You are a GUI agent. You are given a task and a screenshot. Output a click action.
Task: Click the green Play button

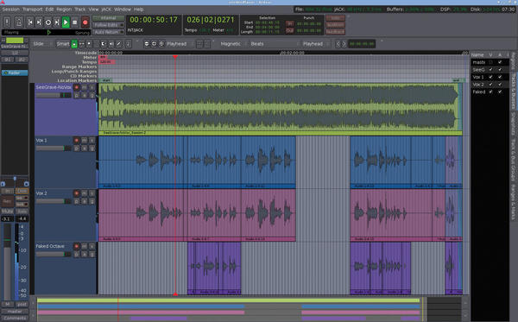tap(66, 22)
